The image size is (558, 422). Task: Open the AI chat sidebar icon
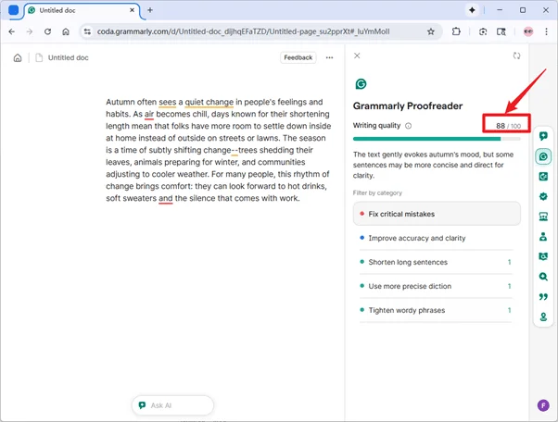click(543, 136)
